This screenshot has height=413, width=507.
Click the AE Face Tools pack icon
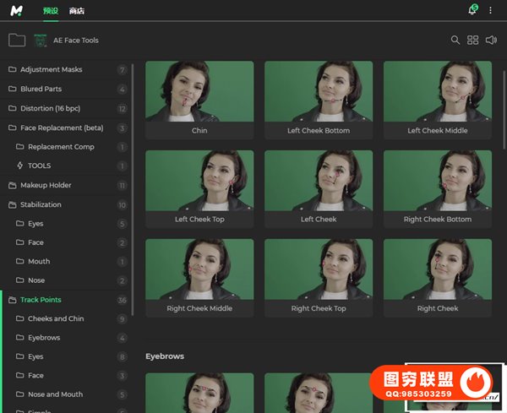(40, 40)
